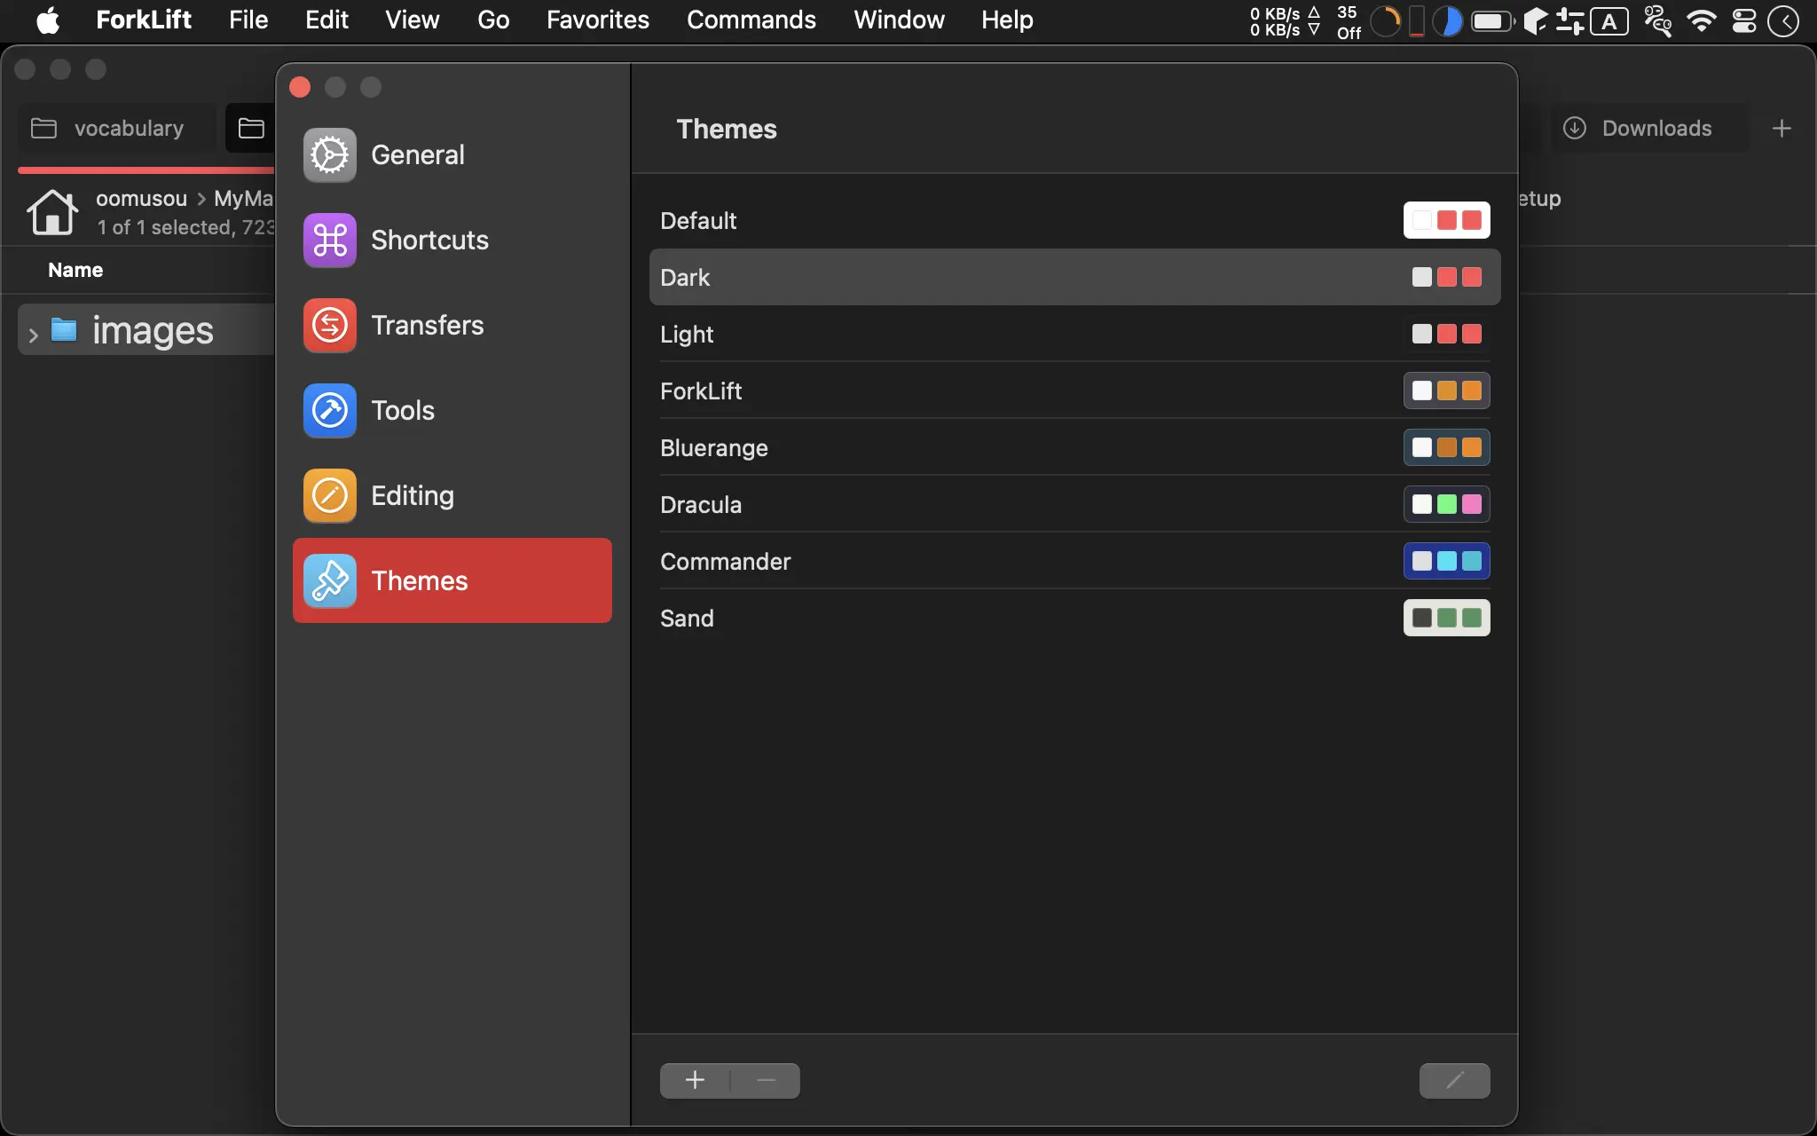Open the Apple menu
This screenshot has height=1136, width=1817.
point(48,20)
